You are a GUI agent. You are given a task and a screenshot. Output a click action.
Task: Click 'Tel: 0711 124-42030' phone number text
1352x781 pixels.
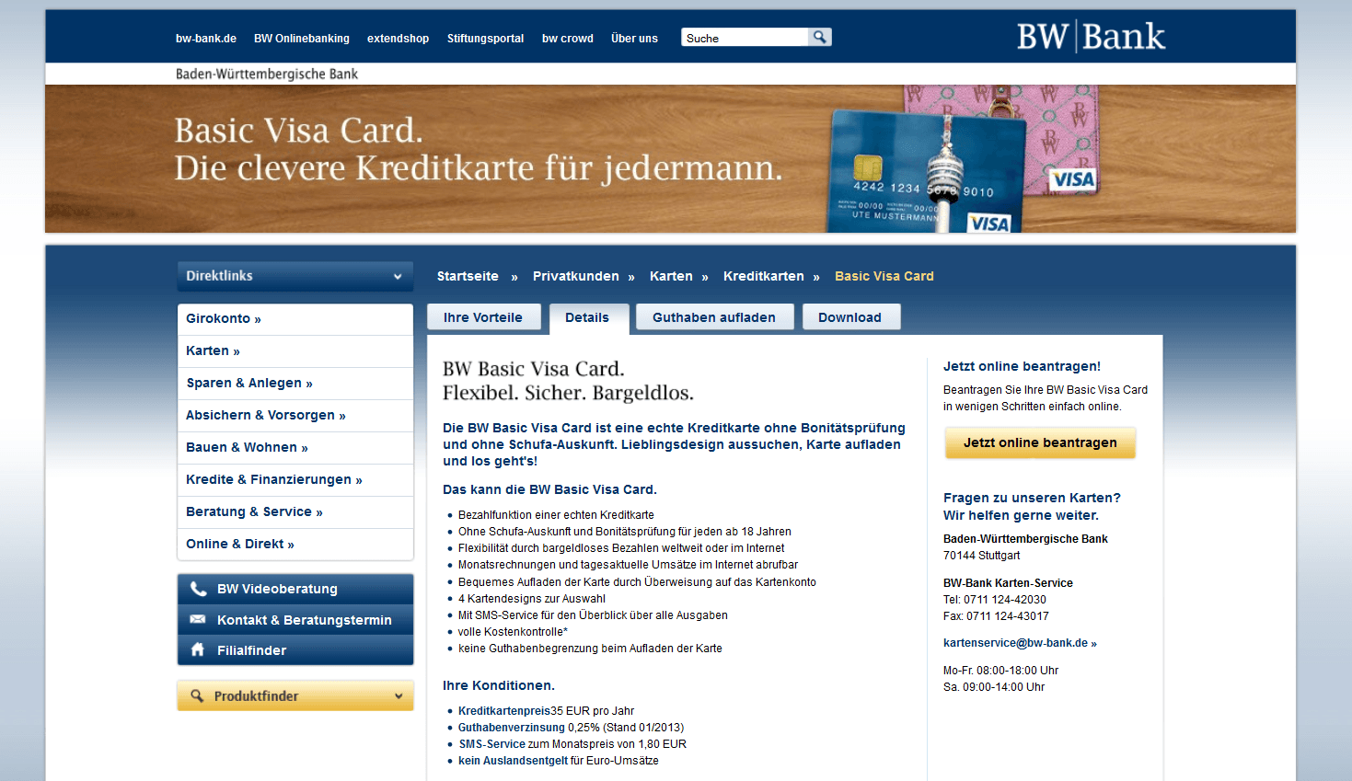click(x=995, y=600)
